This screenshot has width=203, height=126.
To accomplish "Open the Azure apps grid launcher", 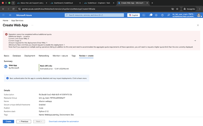I will point(3,15).
